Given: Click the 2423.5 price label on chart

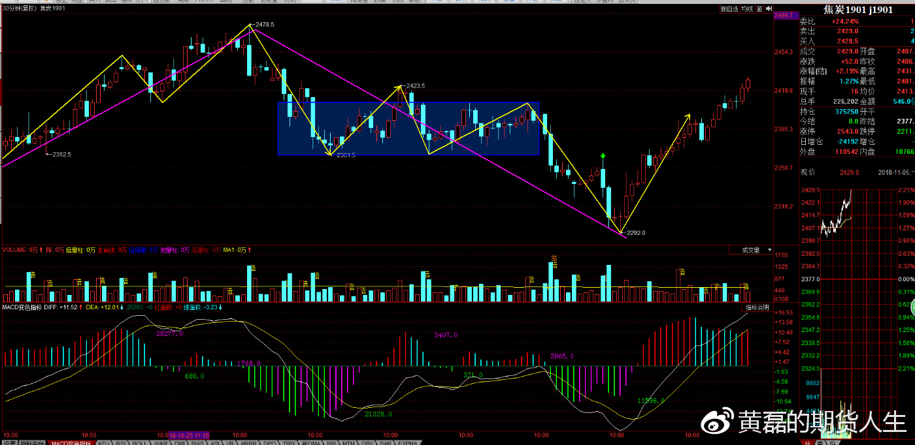Looking at the screenshot, I should tap(416, 85).
